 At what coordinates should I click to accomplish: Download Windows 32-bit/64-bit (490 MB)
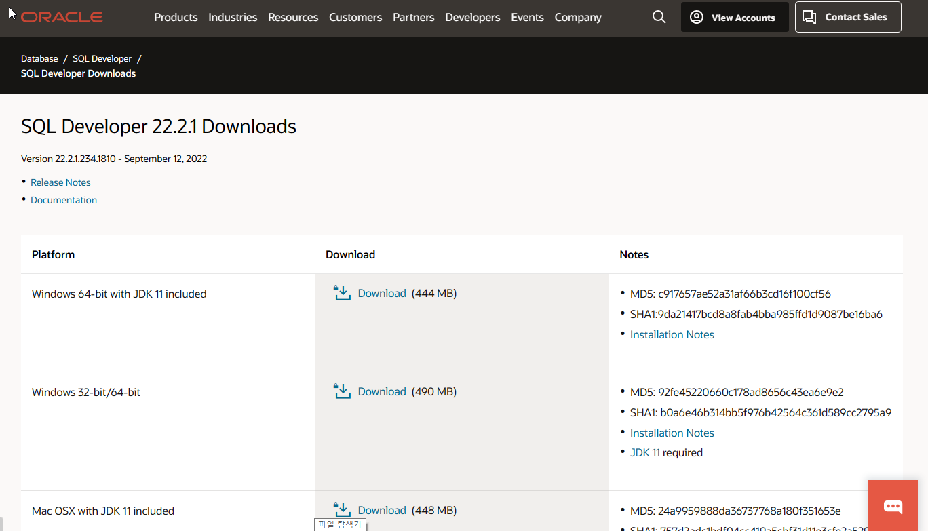pyautogui.click(x=382, y=391)
